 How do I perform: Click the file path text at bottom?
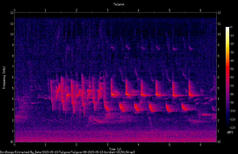[x=67, y=152]
